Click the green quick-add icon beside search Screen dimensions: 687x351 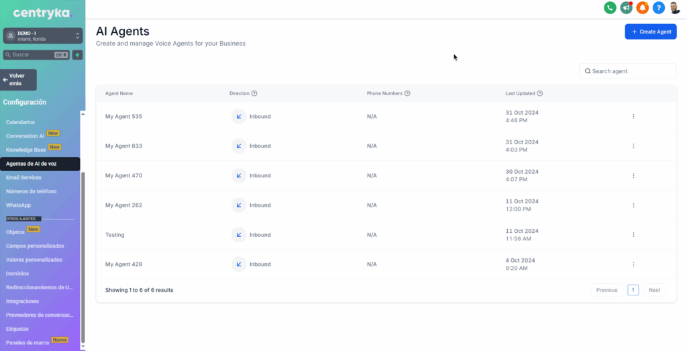(78, 54)
